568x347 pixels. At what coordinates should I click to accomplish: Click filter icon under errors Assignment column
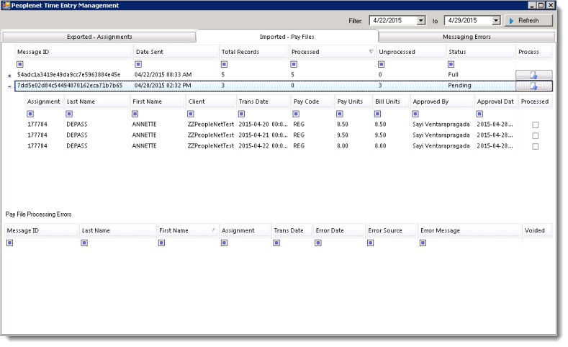224,243
